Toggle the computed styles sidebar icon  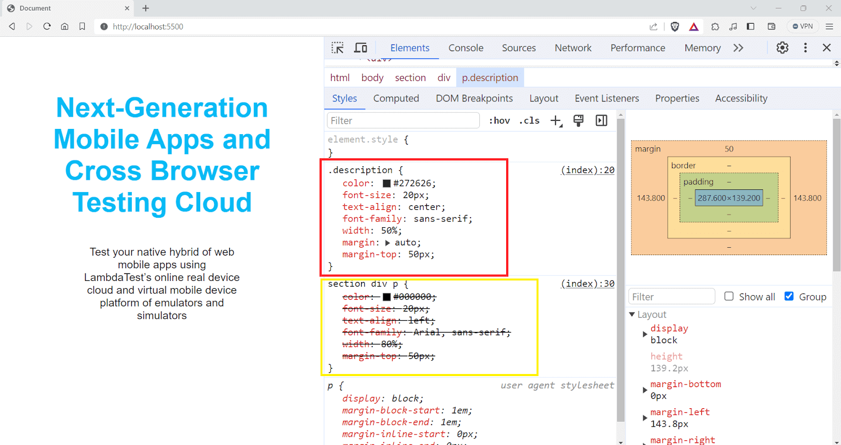[601, 121]
